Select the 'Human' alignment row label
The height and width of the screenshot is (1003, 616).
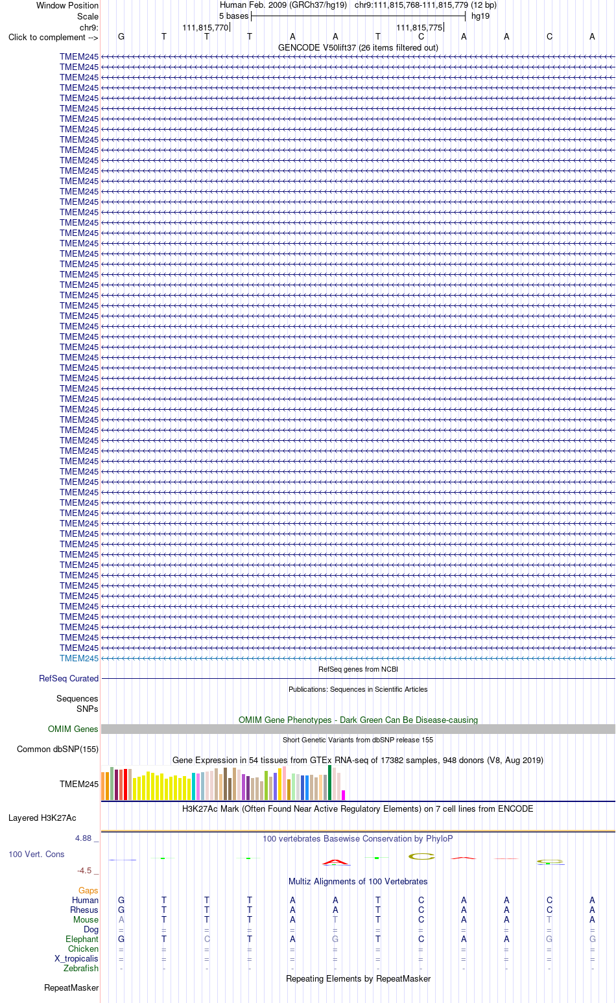[86, 900]
